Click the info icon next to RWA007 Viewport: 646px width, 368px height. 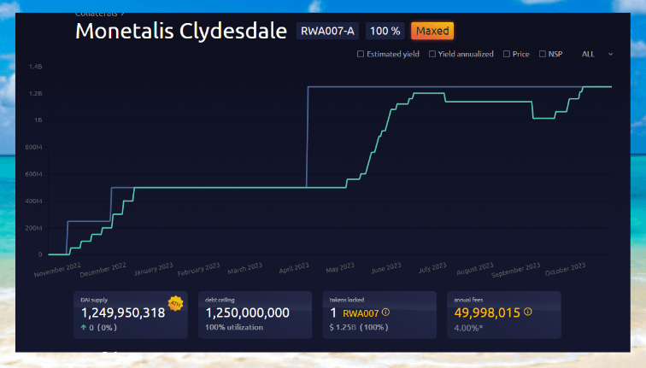(385, 313)
